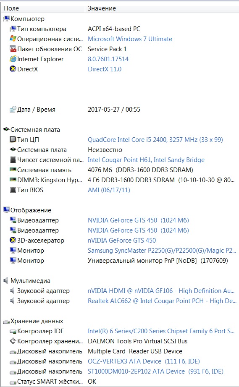Open Microsoft Windows 7 Ultimate link
The image size is (239, 387).
pyautogui.click(x=130, y=39)
